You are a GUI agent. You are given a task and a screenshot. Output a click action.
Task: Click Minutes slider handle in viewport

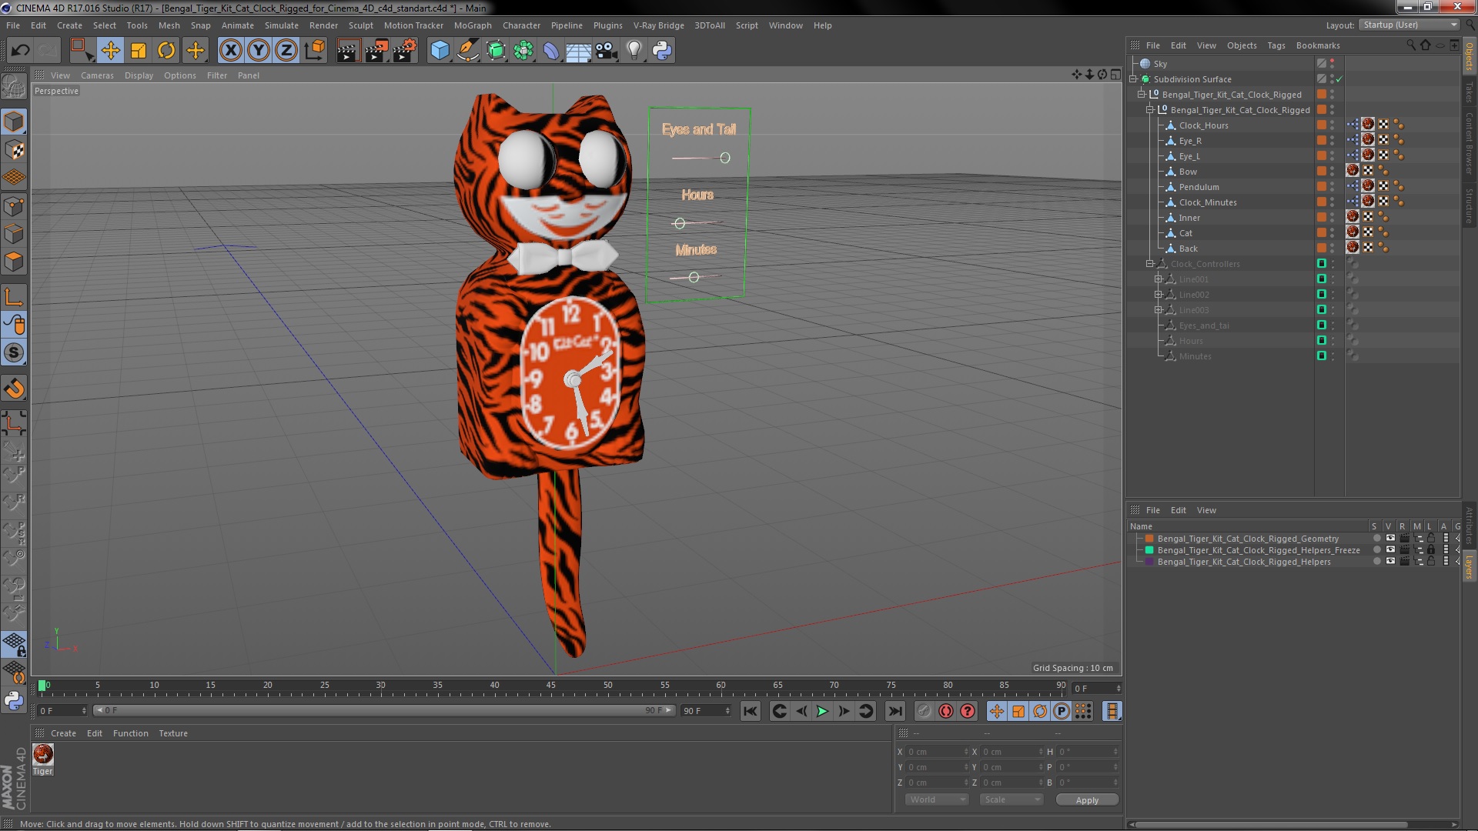click(x=694, y=277)
